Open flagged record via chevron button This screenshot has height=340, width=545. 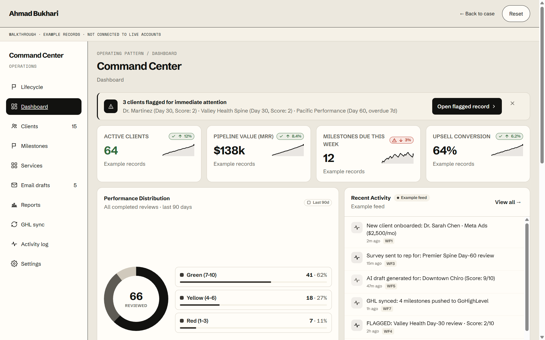click(467, 106)
